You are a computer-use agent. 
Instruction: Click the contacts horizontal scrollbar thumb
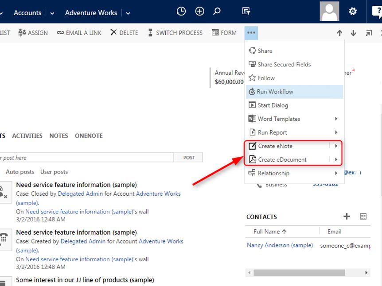[x=299, y=273]
